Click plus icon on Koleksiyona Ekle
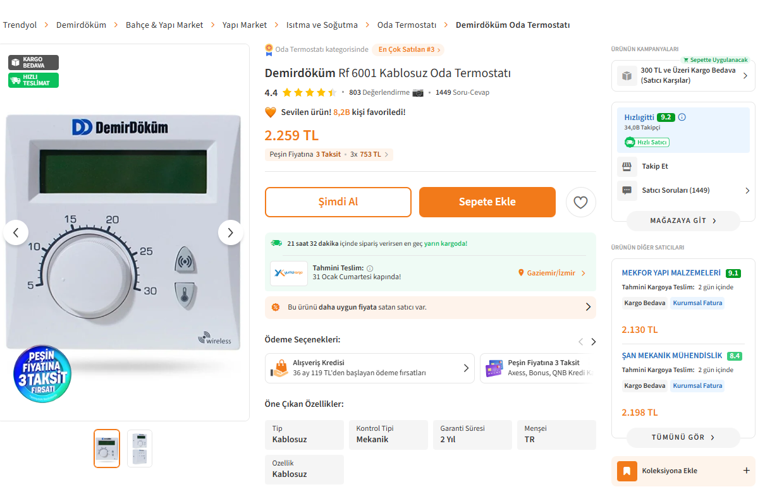Image resolution: width=765 pixels, height=494 pixels. pos(746,471)
